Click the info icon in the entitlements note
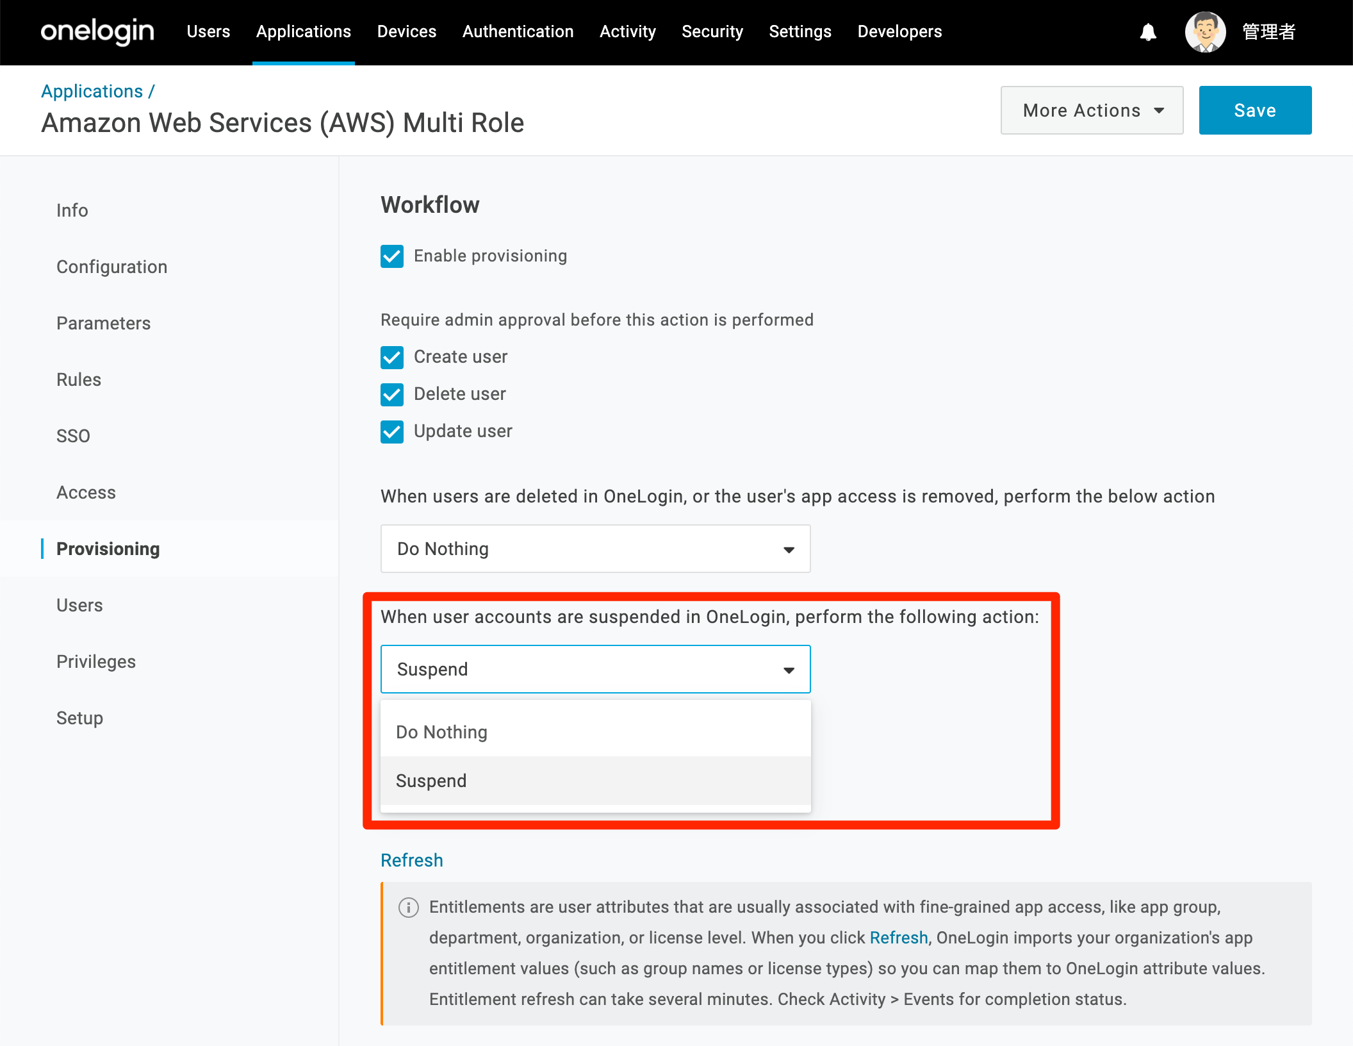Viewport: 1353px width, 1046px height. [409, 908]
